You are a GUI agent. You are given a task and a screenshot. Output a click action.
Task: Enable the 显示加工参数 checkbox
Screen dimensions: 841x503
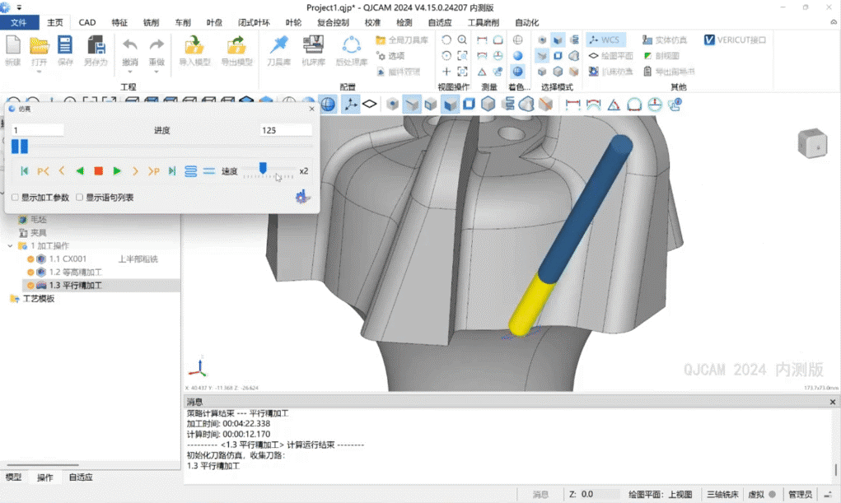click(x=16, y=198)
